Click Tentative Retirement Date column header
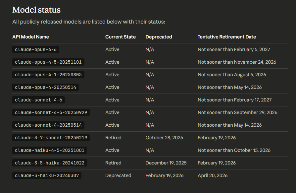The image size is (296, 193). click(x=227, y=37)
